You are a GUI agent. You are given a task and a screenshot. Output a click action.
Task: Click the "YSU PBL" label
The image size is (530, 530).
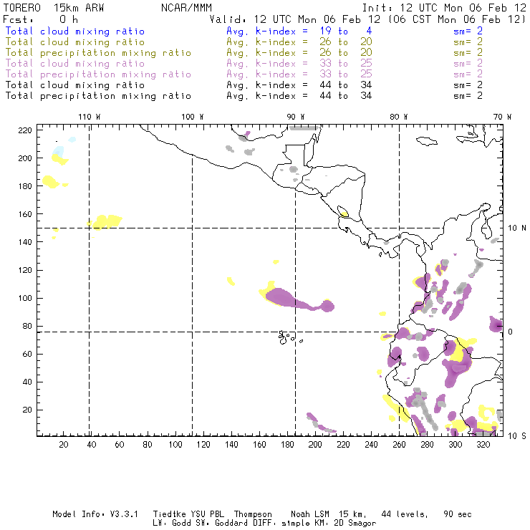point(207,514)
